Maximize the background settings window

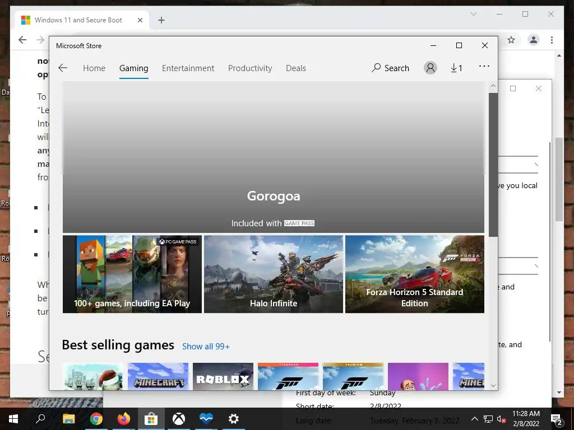[513, 88]
